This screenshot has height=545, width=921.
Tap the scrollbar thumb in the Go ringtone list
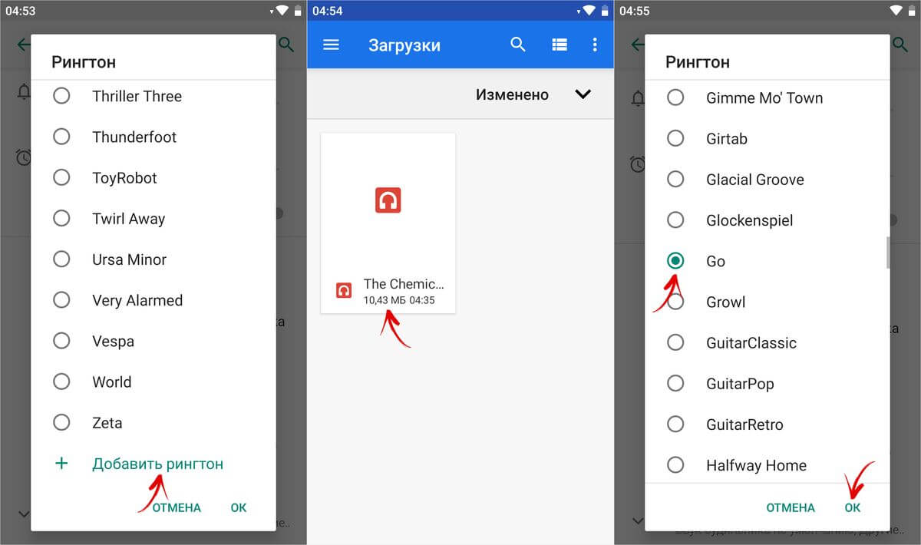(888, 253)
